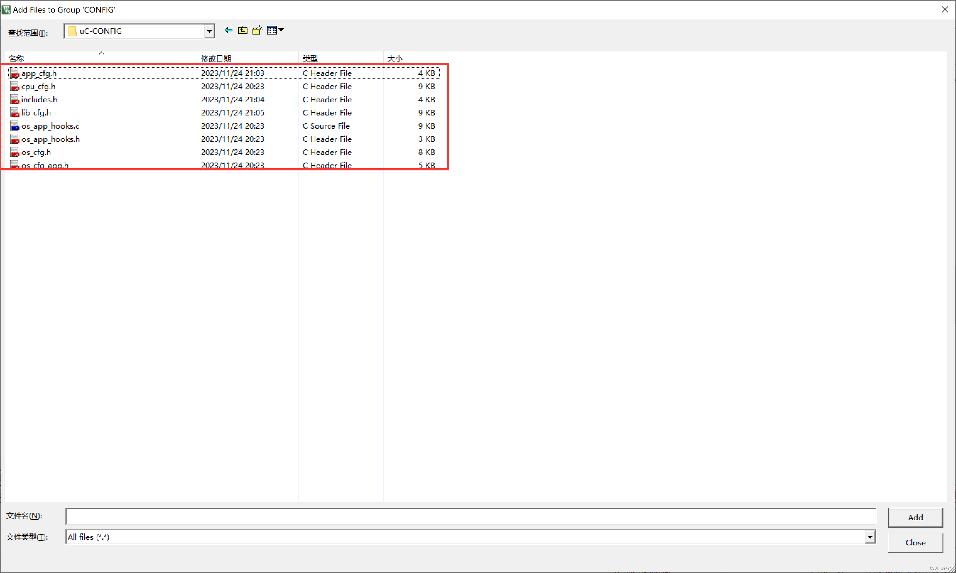The height and width of the screenshot is (573, 956).
Task: Sort files by 名称 column header
Action: (17, 58)
